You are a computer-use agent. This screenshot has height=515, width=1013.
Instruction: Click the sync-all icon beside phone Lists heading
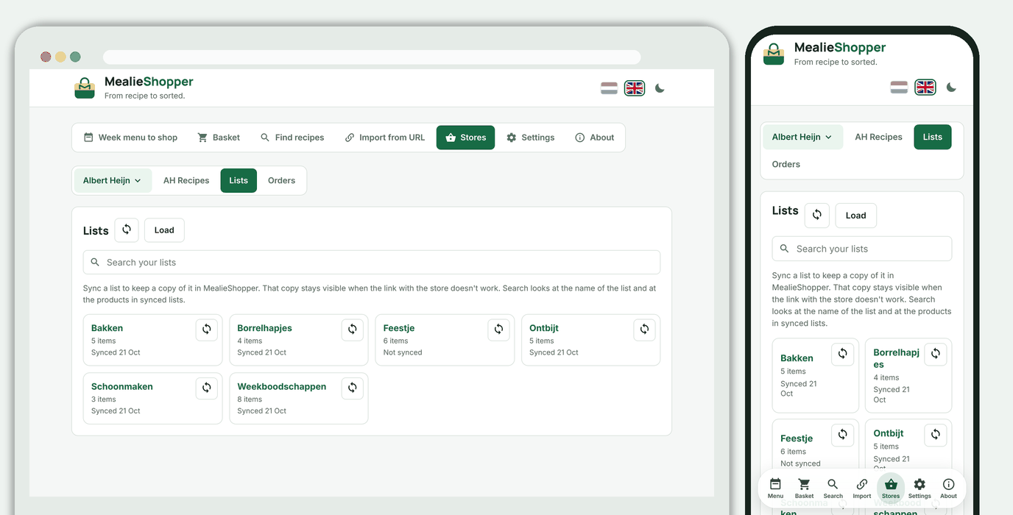click(x=817, y=216)
